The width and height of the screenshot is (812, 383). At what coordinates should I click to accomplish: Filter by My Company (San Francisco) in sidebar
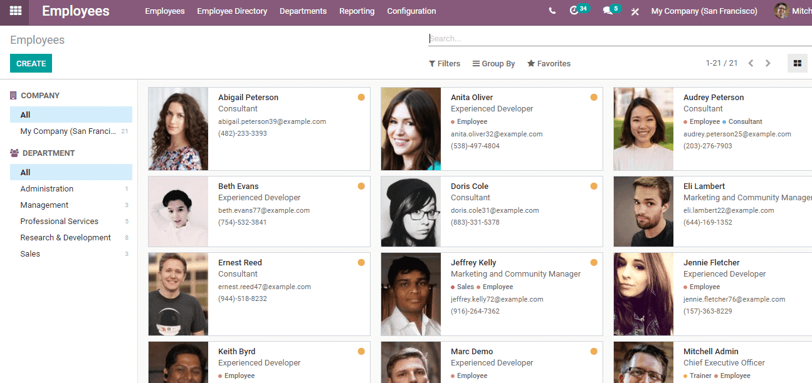[x=71, y=131]
